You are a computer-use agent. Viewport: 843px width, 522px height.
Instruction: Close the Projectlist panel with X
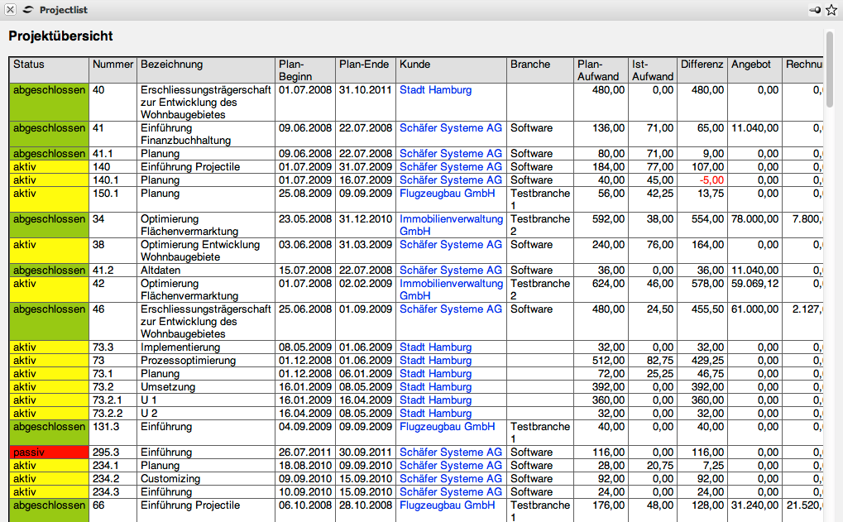11,10
